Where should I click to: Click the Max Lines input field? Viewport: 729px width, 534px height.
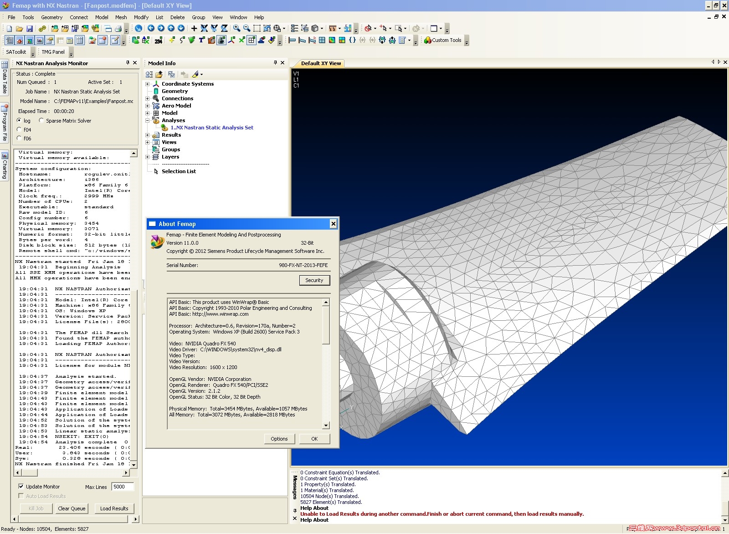tap(123, 487)
